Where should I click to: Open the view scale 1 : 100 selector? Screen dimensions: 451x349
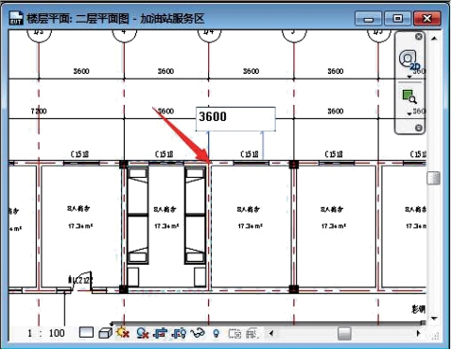point(46,333)
